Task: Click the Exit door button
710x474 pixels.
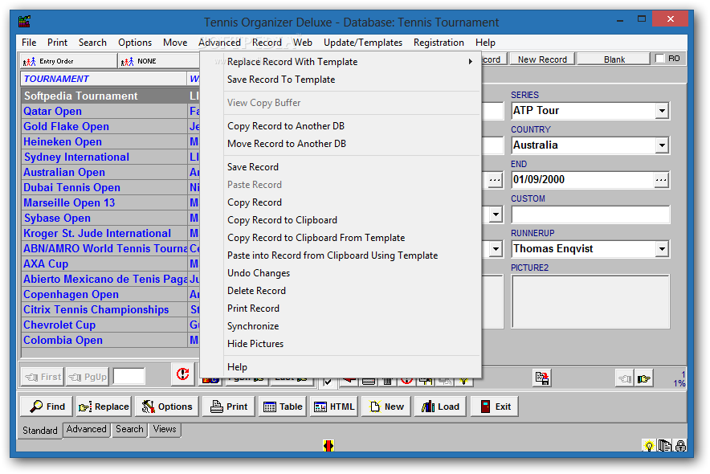Action: point(495,407)
